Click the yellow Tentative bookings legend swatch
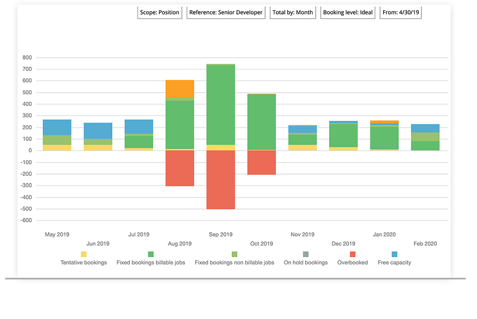The height and width of the screenshot is (319, 477). coord(83,254)
